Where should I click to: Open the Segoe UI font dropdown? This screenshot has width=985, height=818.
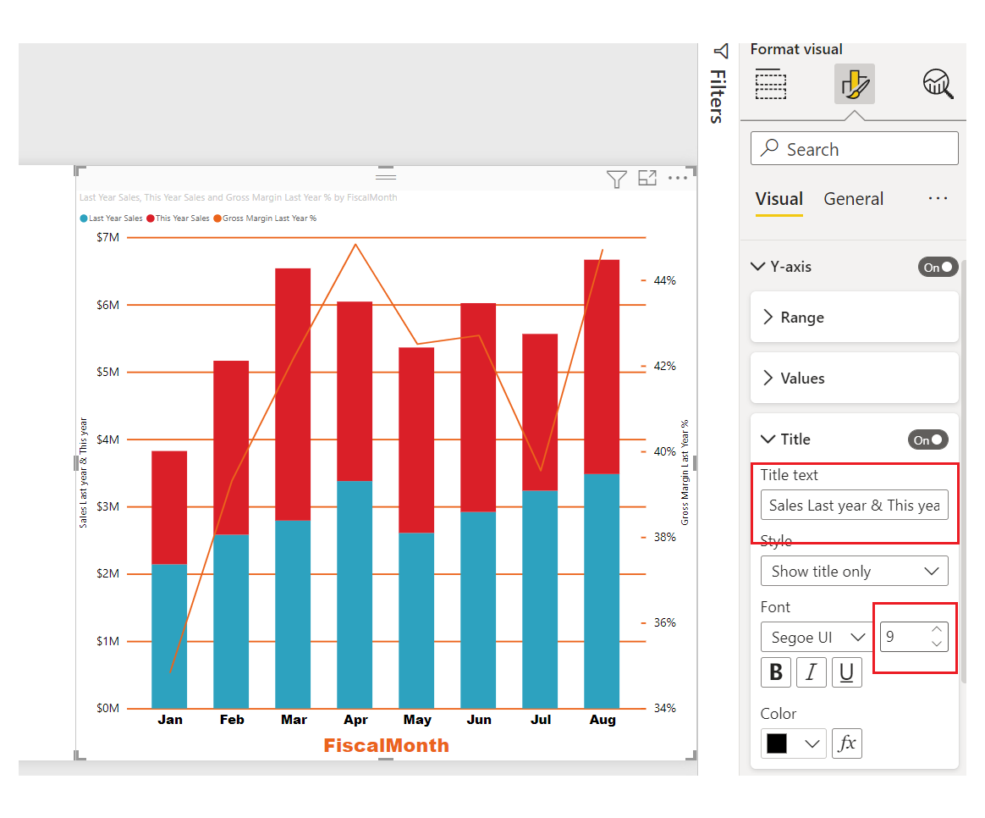click(x=817, y=637)
